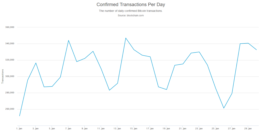The height and width of the screenshot is (134, 262).
Task: Select the '13. Jan' x-axis label
Action: (117, 129)
